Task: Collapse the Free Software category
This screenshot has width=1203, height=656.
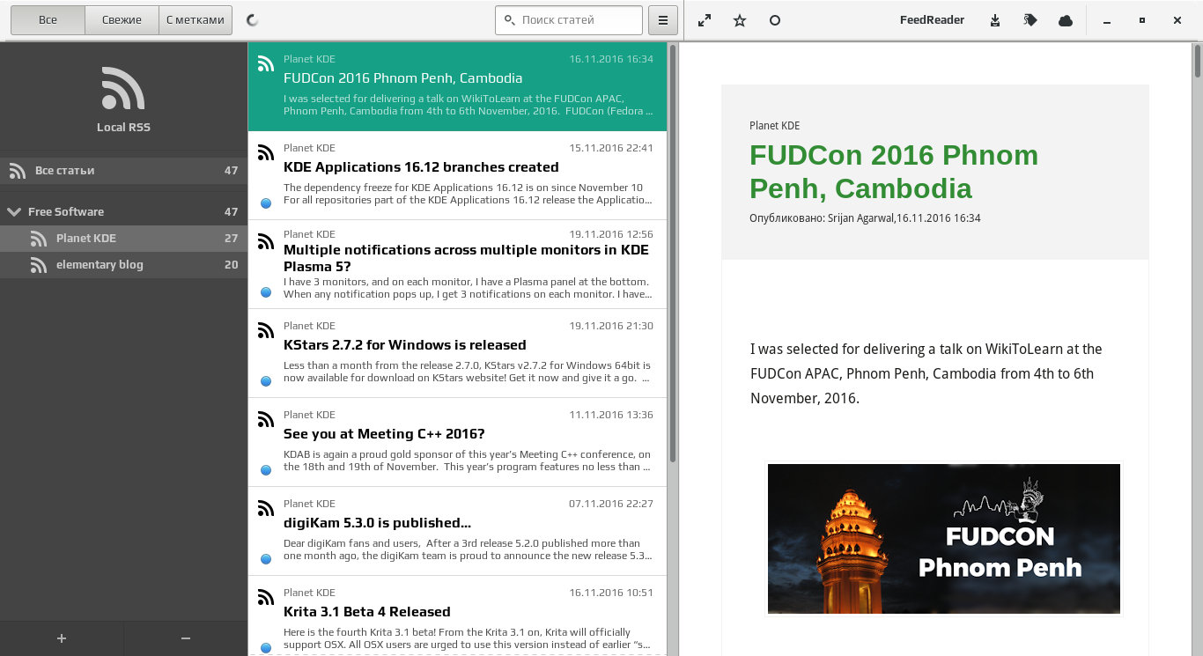Action: (14, 211)
